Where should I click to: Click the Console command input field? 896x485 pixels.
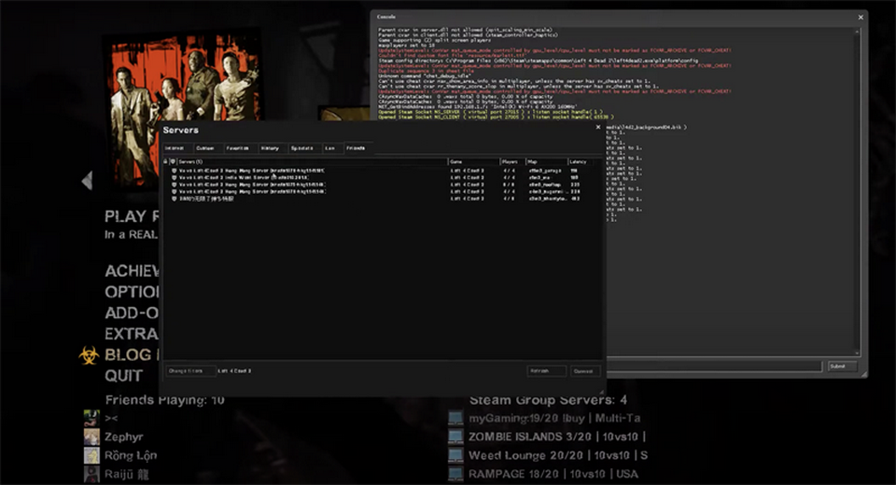714,367
